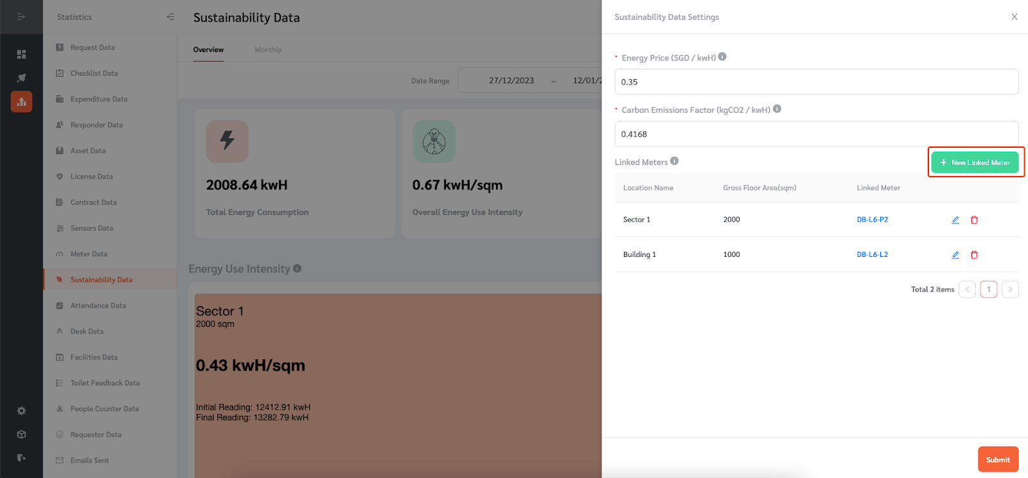Click the Energy Use Intensity info icon
The height and width of the screenshot is (478, 1028).
point(297,269)
